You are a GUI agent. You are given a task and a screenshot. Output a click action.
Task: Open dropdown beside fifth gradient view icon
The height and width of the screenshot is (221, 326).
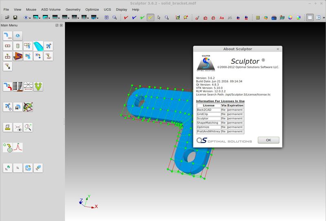click(78, 18)
